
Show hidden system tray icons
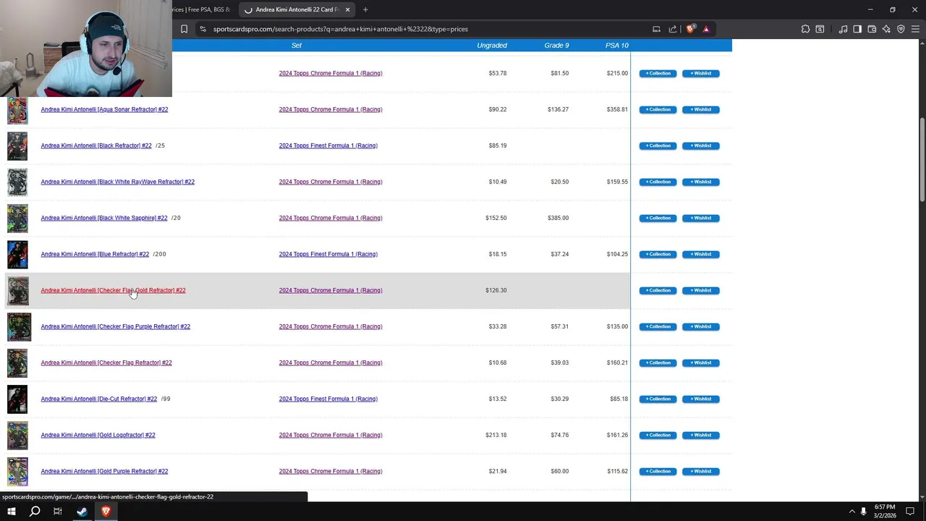coord(851,512)
